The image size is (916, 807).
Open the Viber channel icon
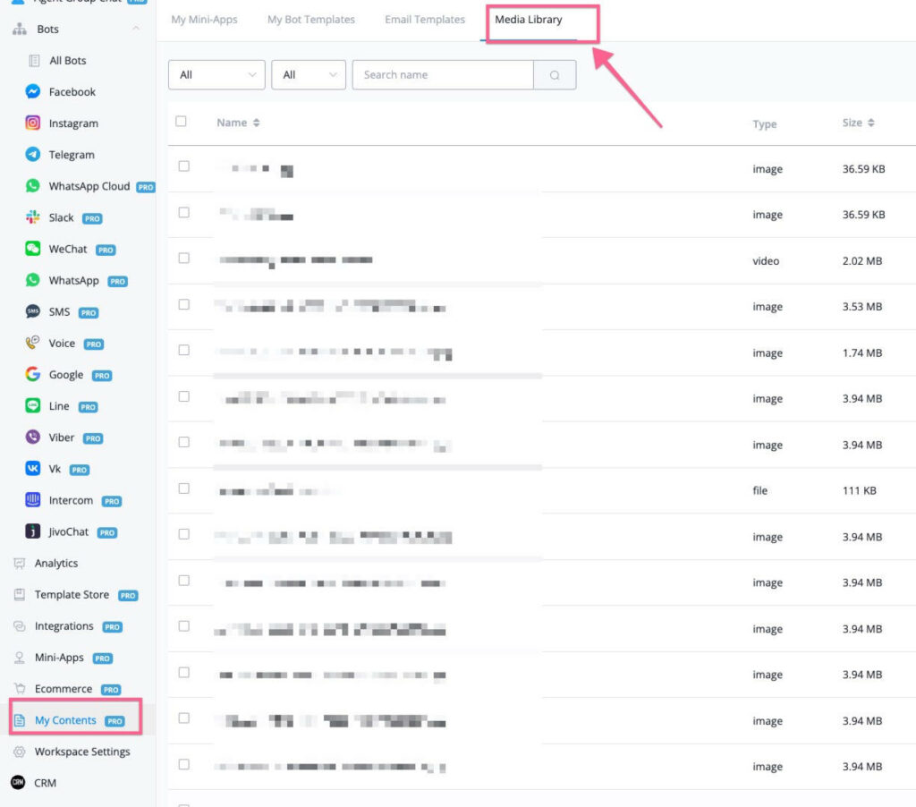(x=33, y=437)
